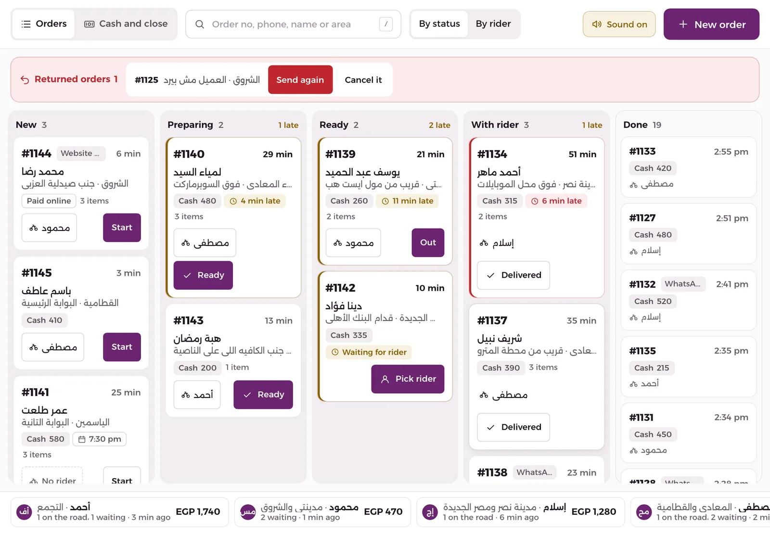Open done order #1127

[689, 233]
